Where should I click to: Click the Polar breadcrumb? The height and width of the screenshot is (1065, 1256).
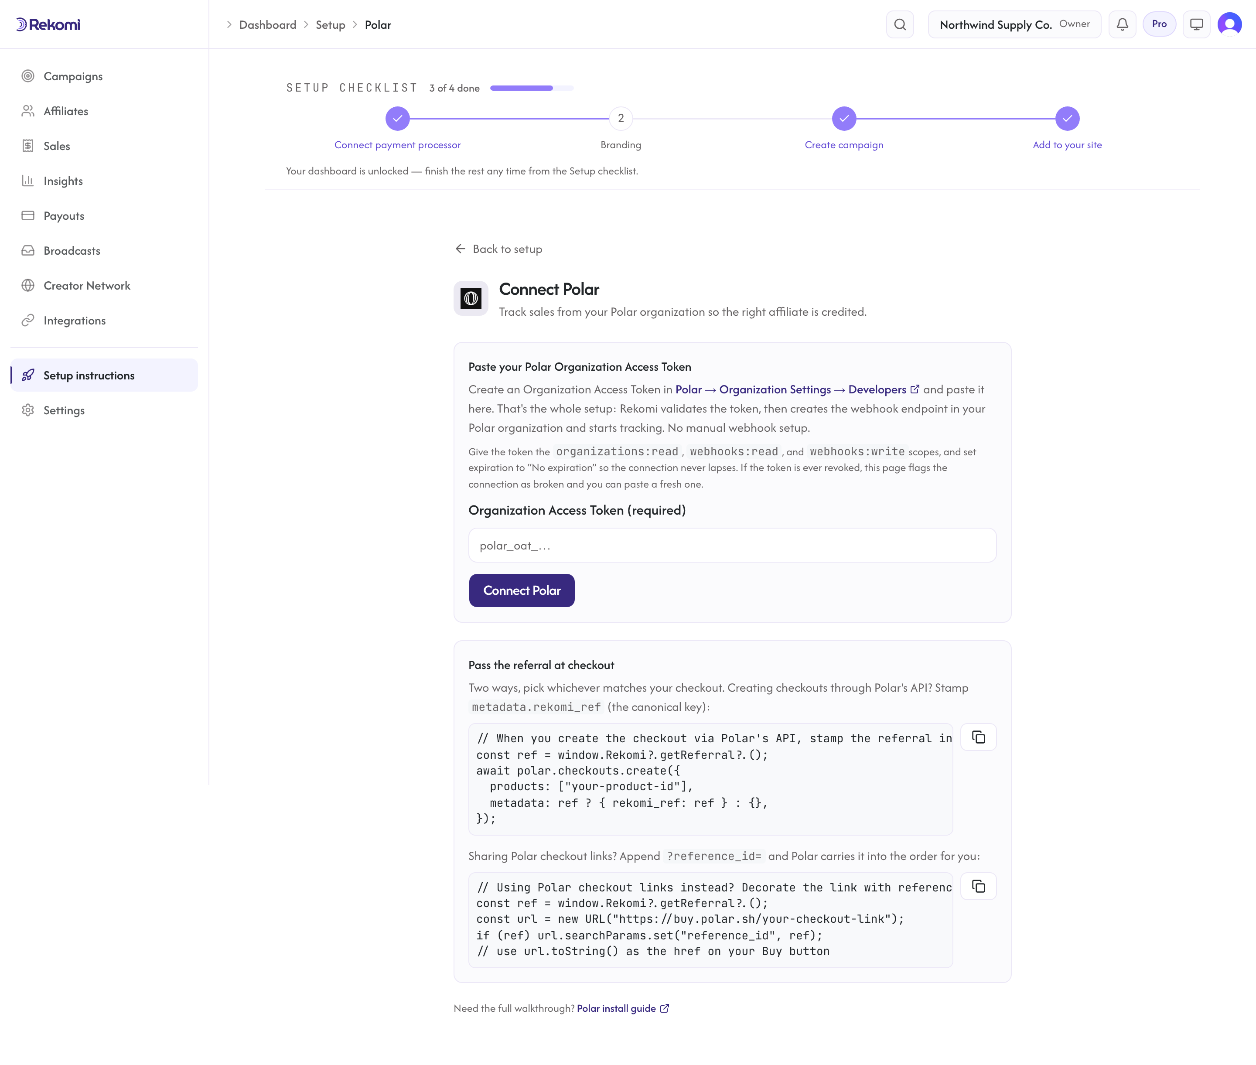coord(378,25)
